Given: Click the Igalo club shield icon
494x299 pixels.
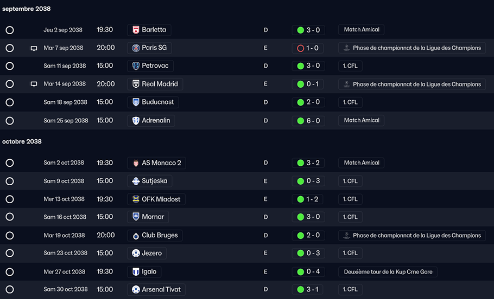Looking at the screenshot, I should click(136, 272).
